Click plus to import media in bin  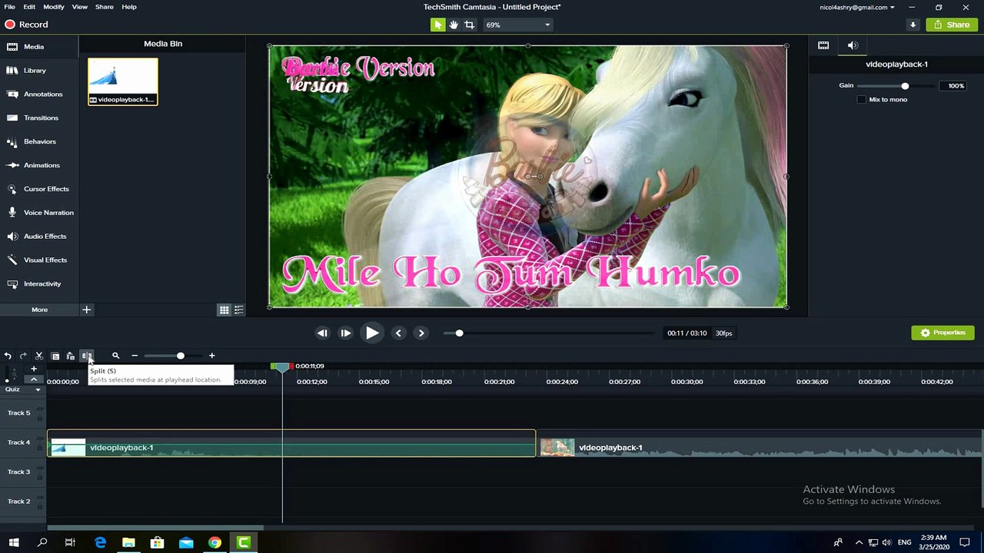(87, 310)
